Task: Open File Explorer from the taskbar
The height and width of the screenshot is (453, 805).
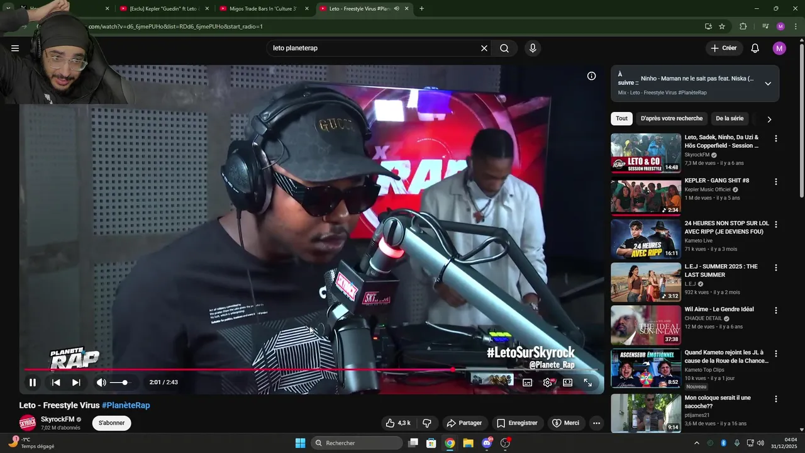Action: [x=469, y=443]
